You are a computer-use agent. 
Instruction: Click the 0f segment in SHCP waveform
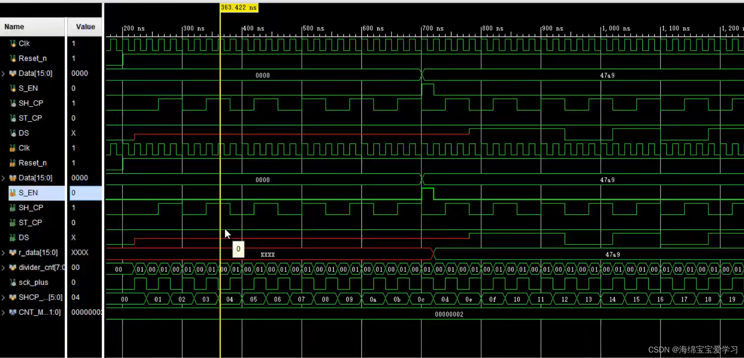tap(493, 299)
